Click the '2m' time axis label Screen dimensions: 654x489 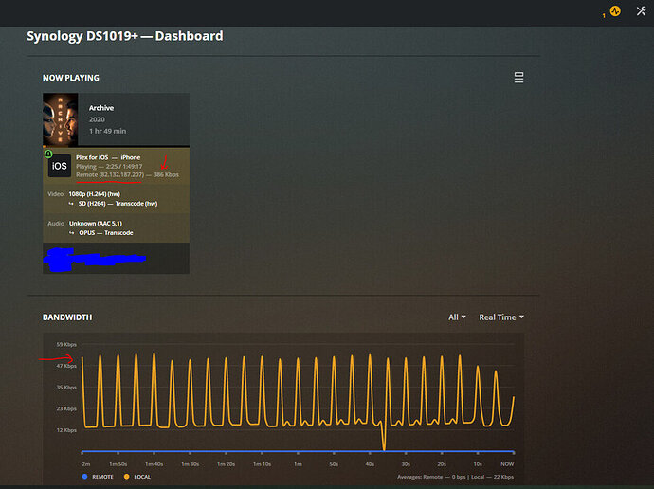click(86, 464)
